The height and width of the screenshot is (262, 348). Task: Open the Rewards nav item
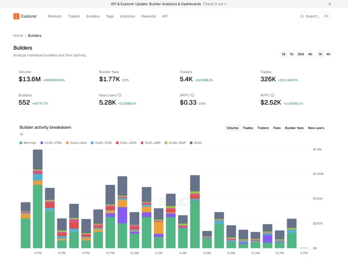pyautogui.click(x=148, y=16)
